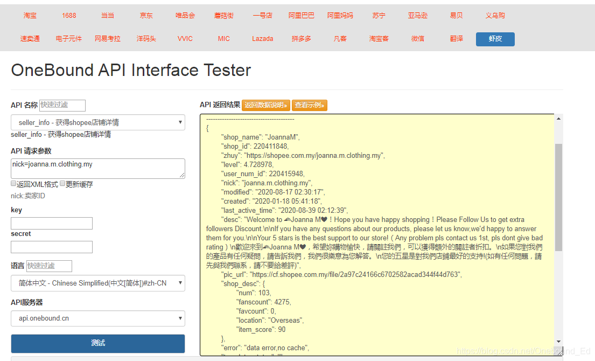Click the shop_name "JoannaM" line
Image resolution: width=595 pixels, height=361 pixels.
[261, 137]
